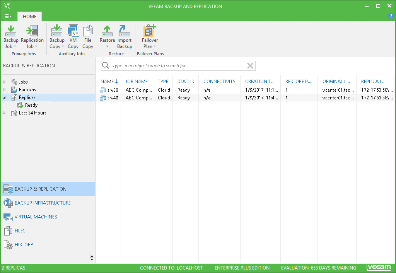Click the Evaluation: 653 Days Remaining text

[x=319, y=268]
